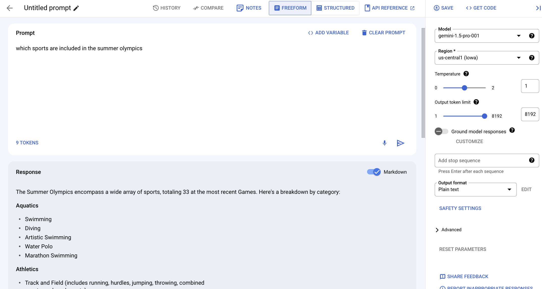
Task: Click the back arrow icon
Action: click(10, 8)
